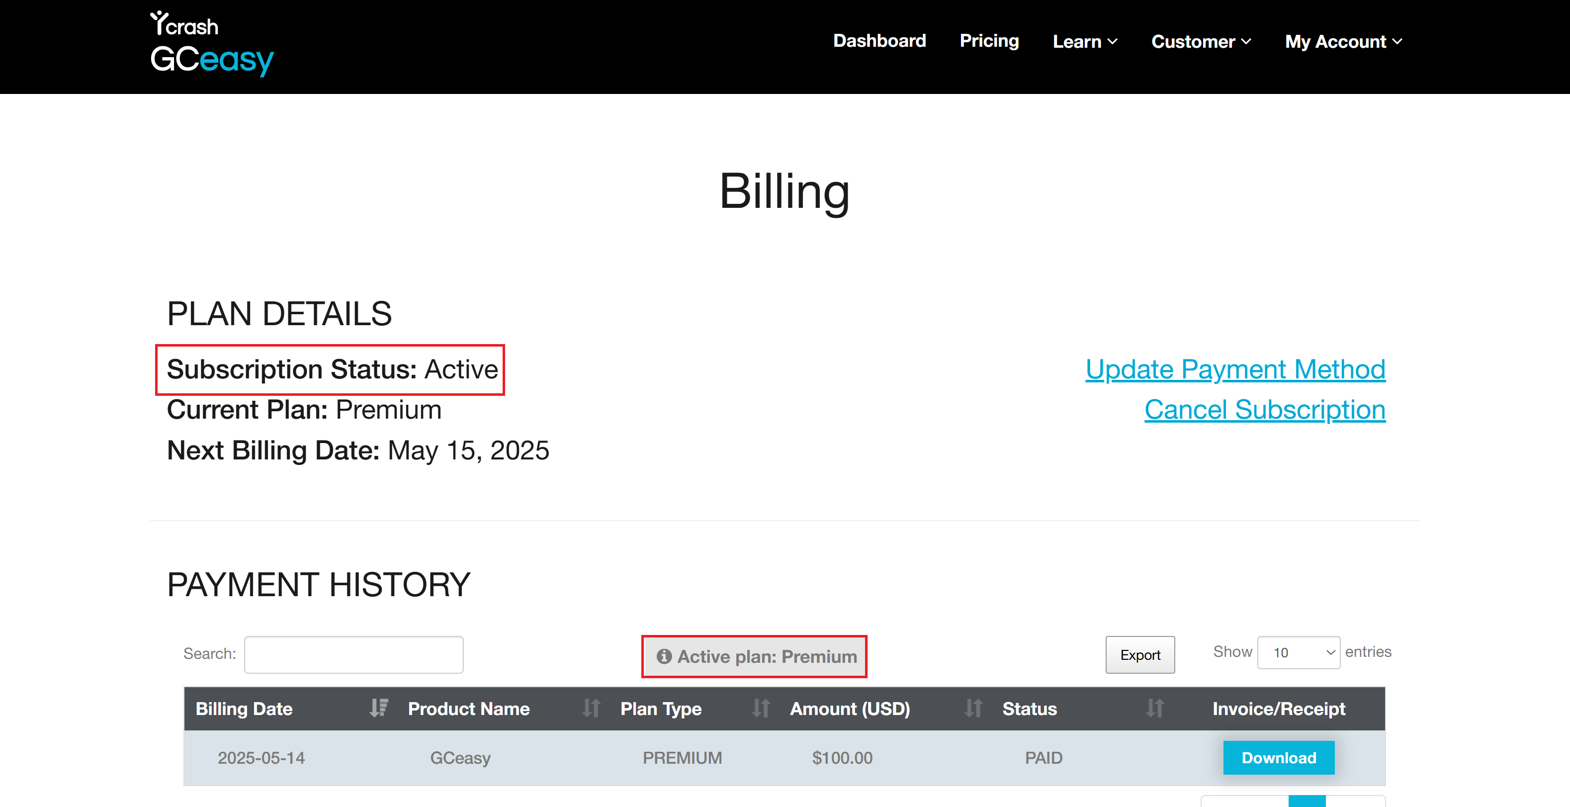Screen dimensions: 1570x807
Task: Expand the Customer menu
Action: tap(1201, 41)
